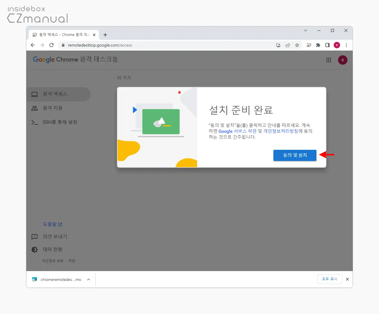This screenshot has height=314, width=379.
Task: Click the lock icon in address bar
Action: [x=63, y=45]
